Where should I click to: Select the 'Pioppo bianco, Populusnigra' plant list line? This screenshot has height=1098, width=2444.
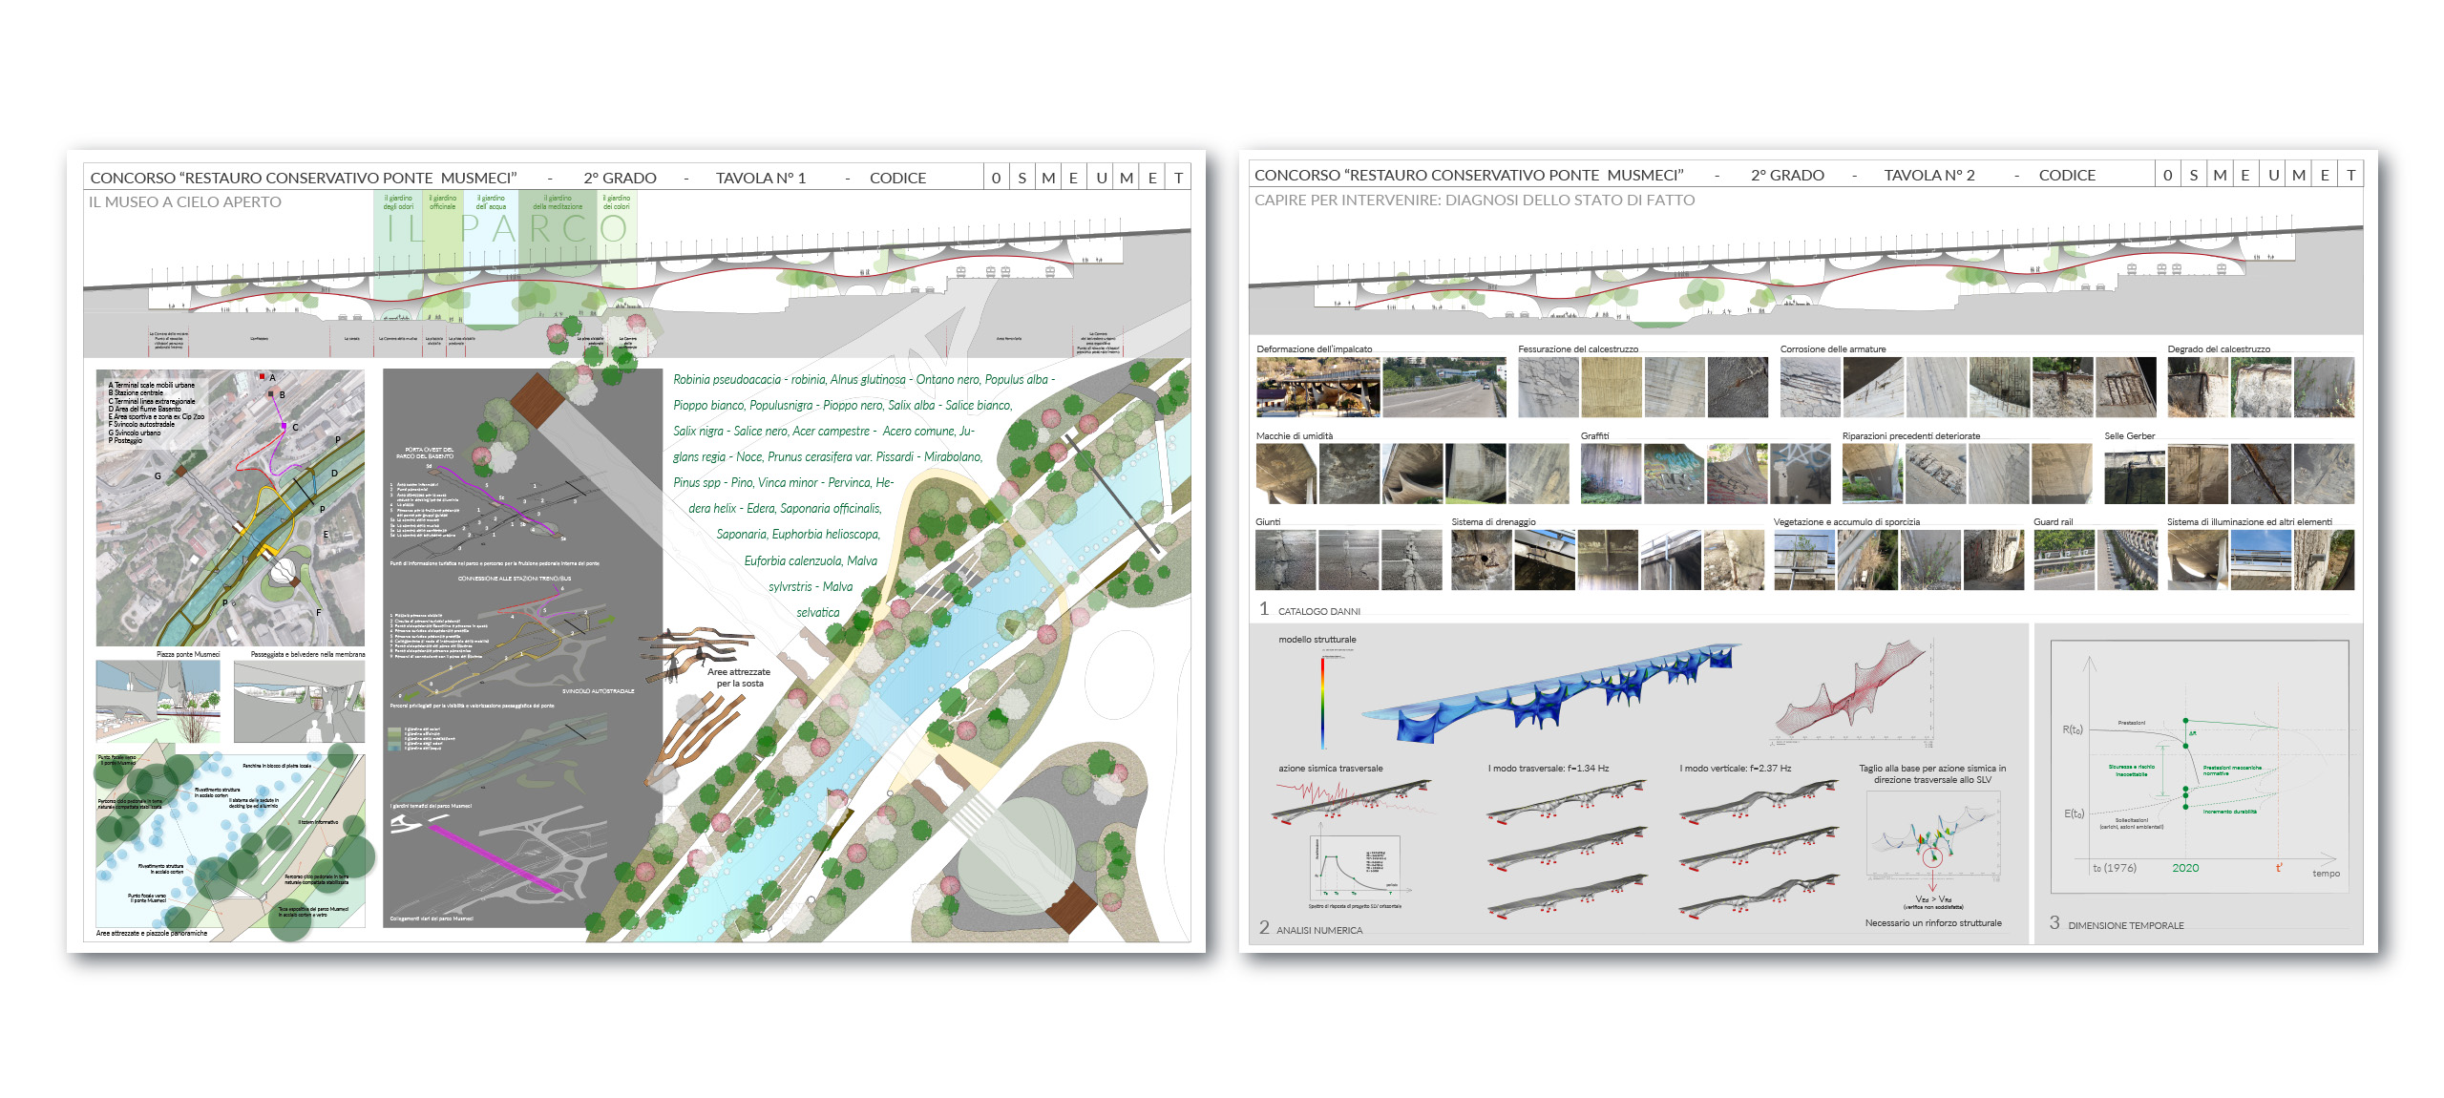coord(842,405)
